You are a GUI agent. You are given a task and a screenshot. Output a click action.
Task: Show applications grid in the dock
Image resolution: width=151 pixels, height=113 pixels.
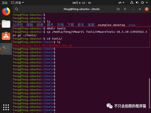click(x=6, y=107)
